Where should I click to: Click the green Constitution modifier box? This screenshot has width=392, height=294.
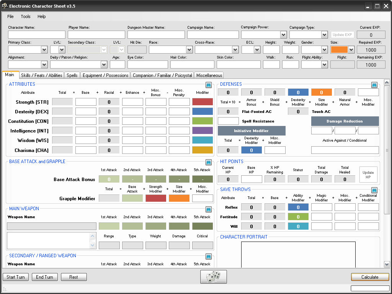pos(203,121)
